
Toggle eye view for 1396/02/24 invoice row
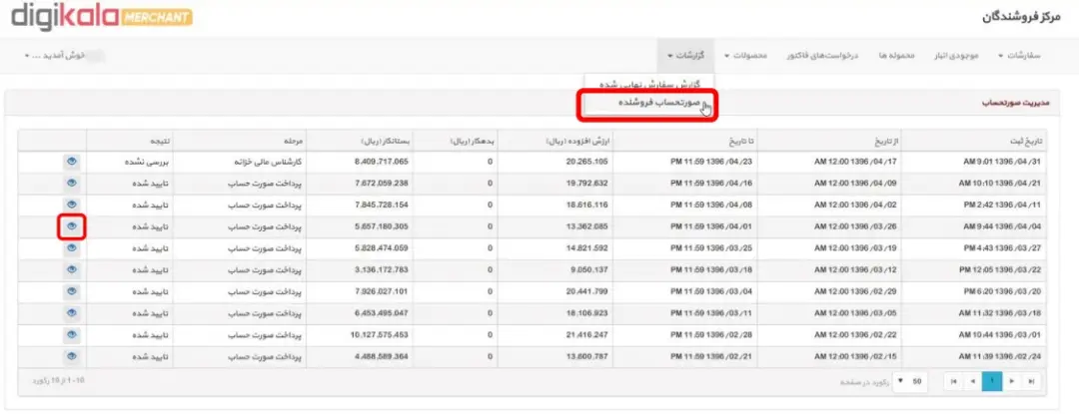(x=72, y=356)
